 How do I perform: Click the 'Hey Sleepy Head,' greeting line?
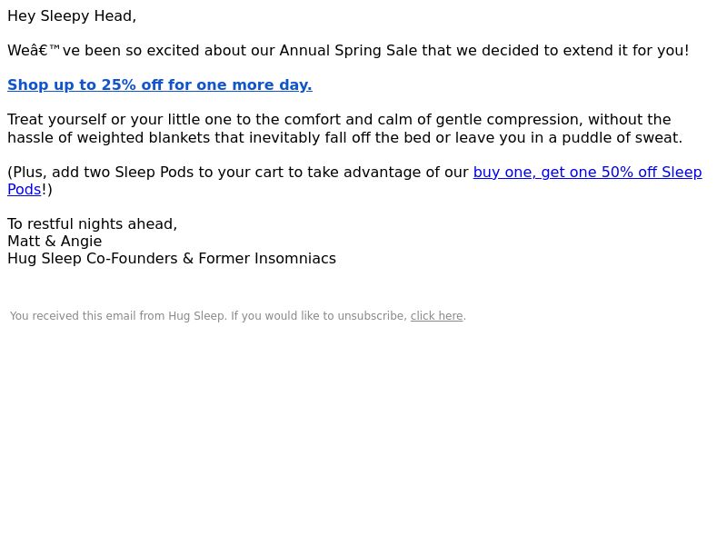tap(72, 16)
